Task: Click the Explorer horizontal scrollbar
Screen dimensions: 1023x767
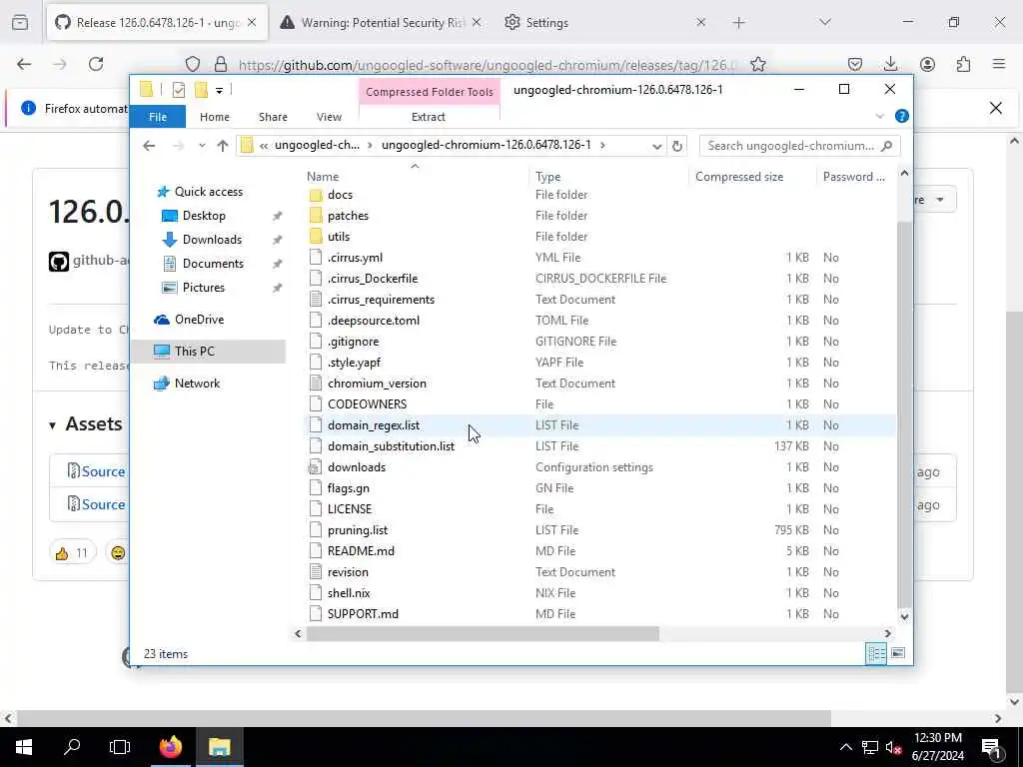Action: pos(483,633)
